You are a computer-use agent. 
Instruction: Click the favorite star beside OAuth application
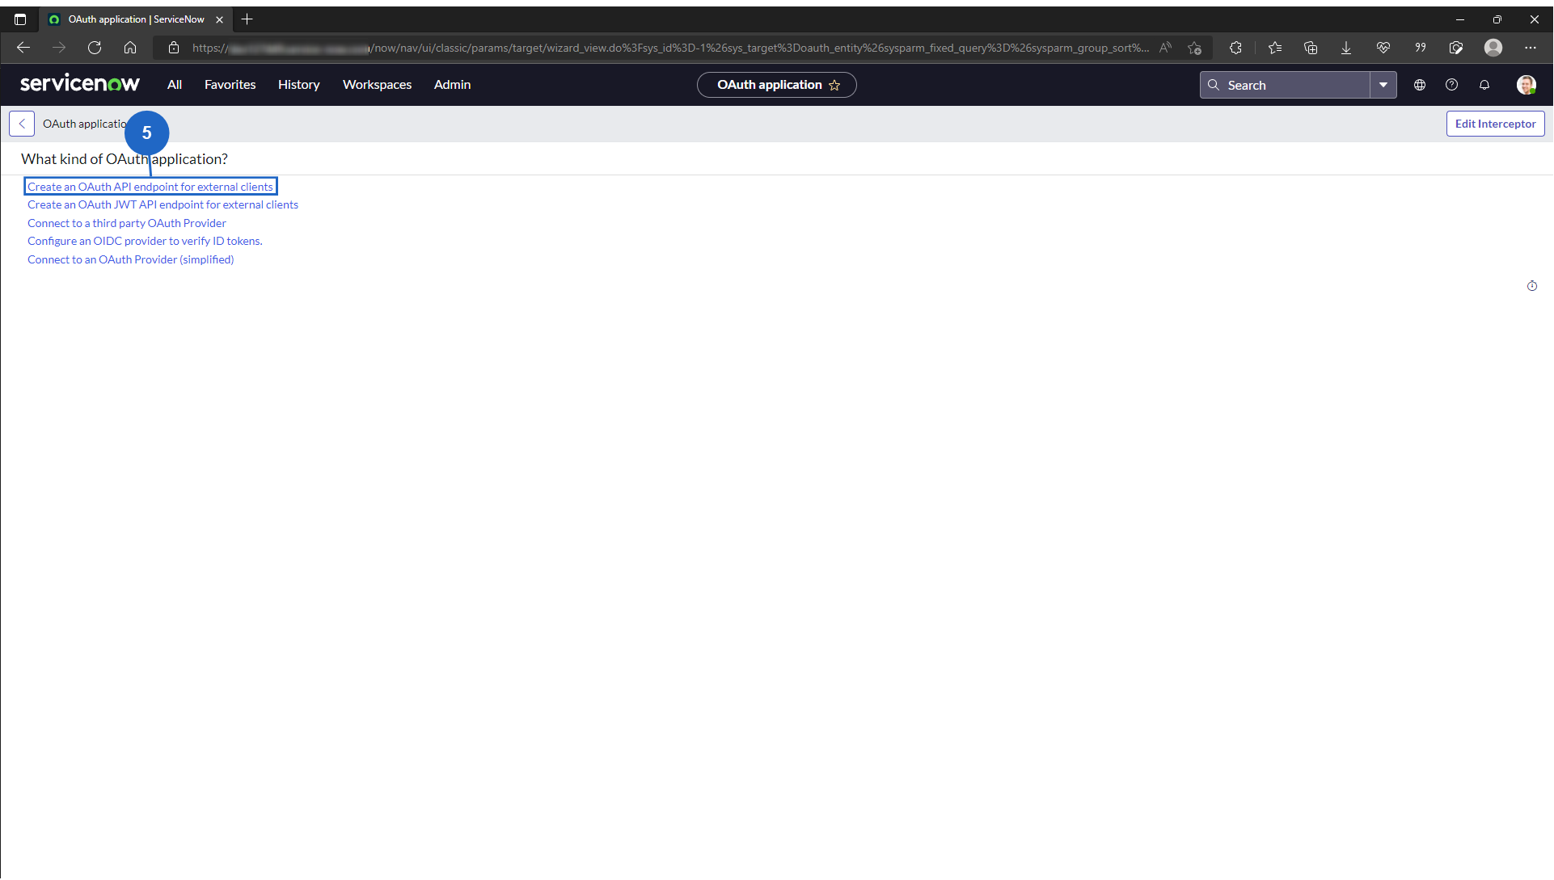pyautogui.click(x=834, y=85)
